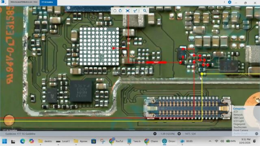This screenshot has width=260, height=146.
Task: Click the globe icon in status bar
Action: pos(256,133)
